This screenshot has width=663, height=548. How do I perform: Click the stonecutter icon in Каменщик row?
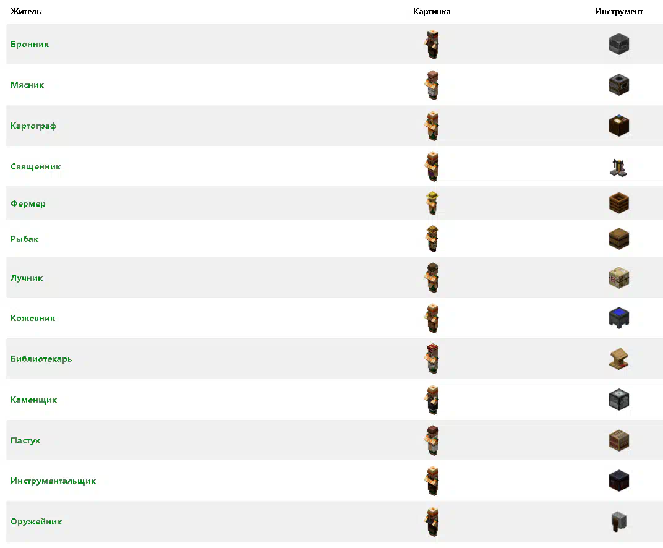click(618, 400)
